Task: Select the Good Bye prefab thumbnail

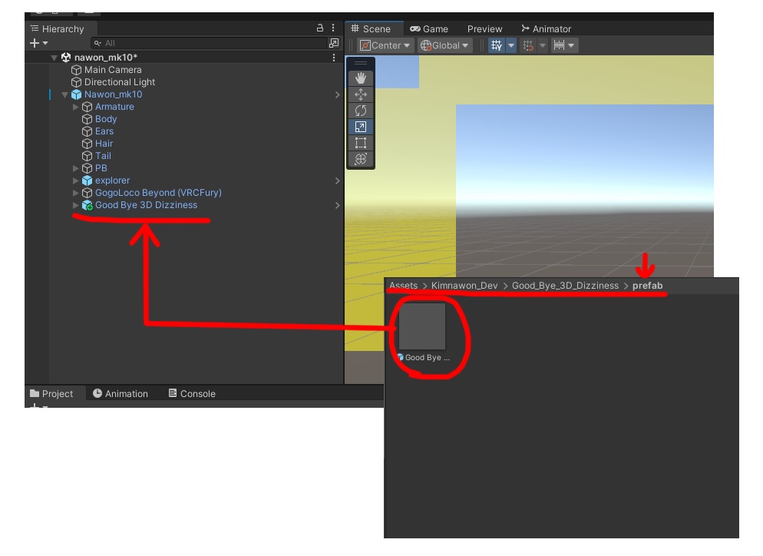Action: [x=422, y=326]
